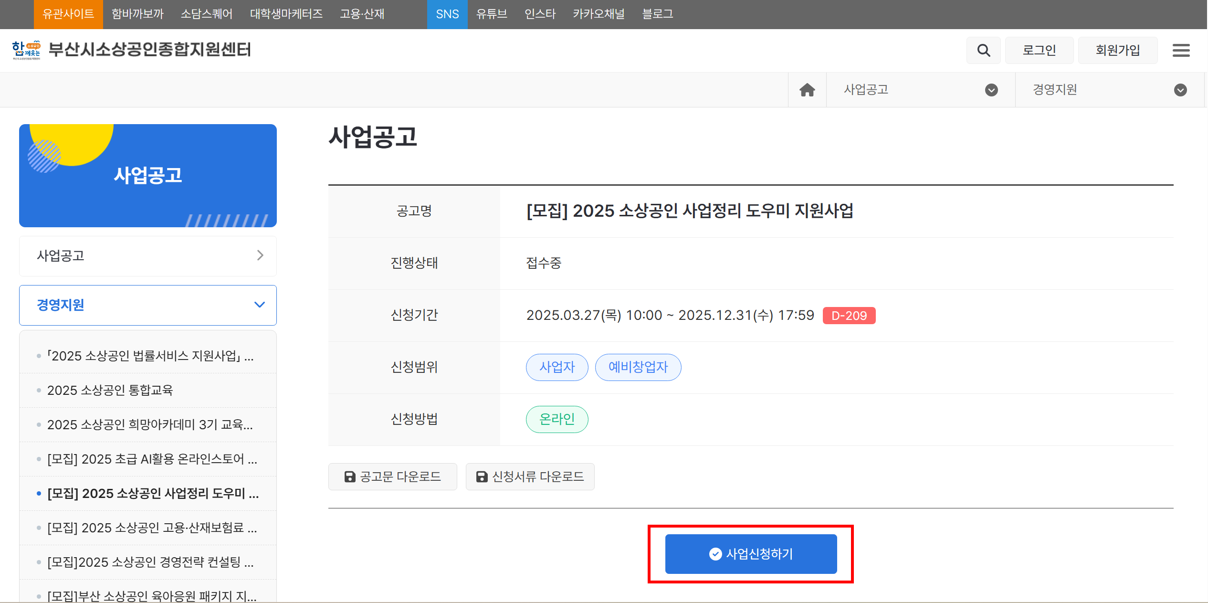Open the 사업공고 sidebar arrow
1208x603 pixels.
(260, 256)
